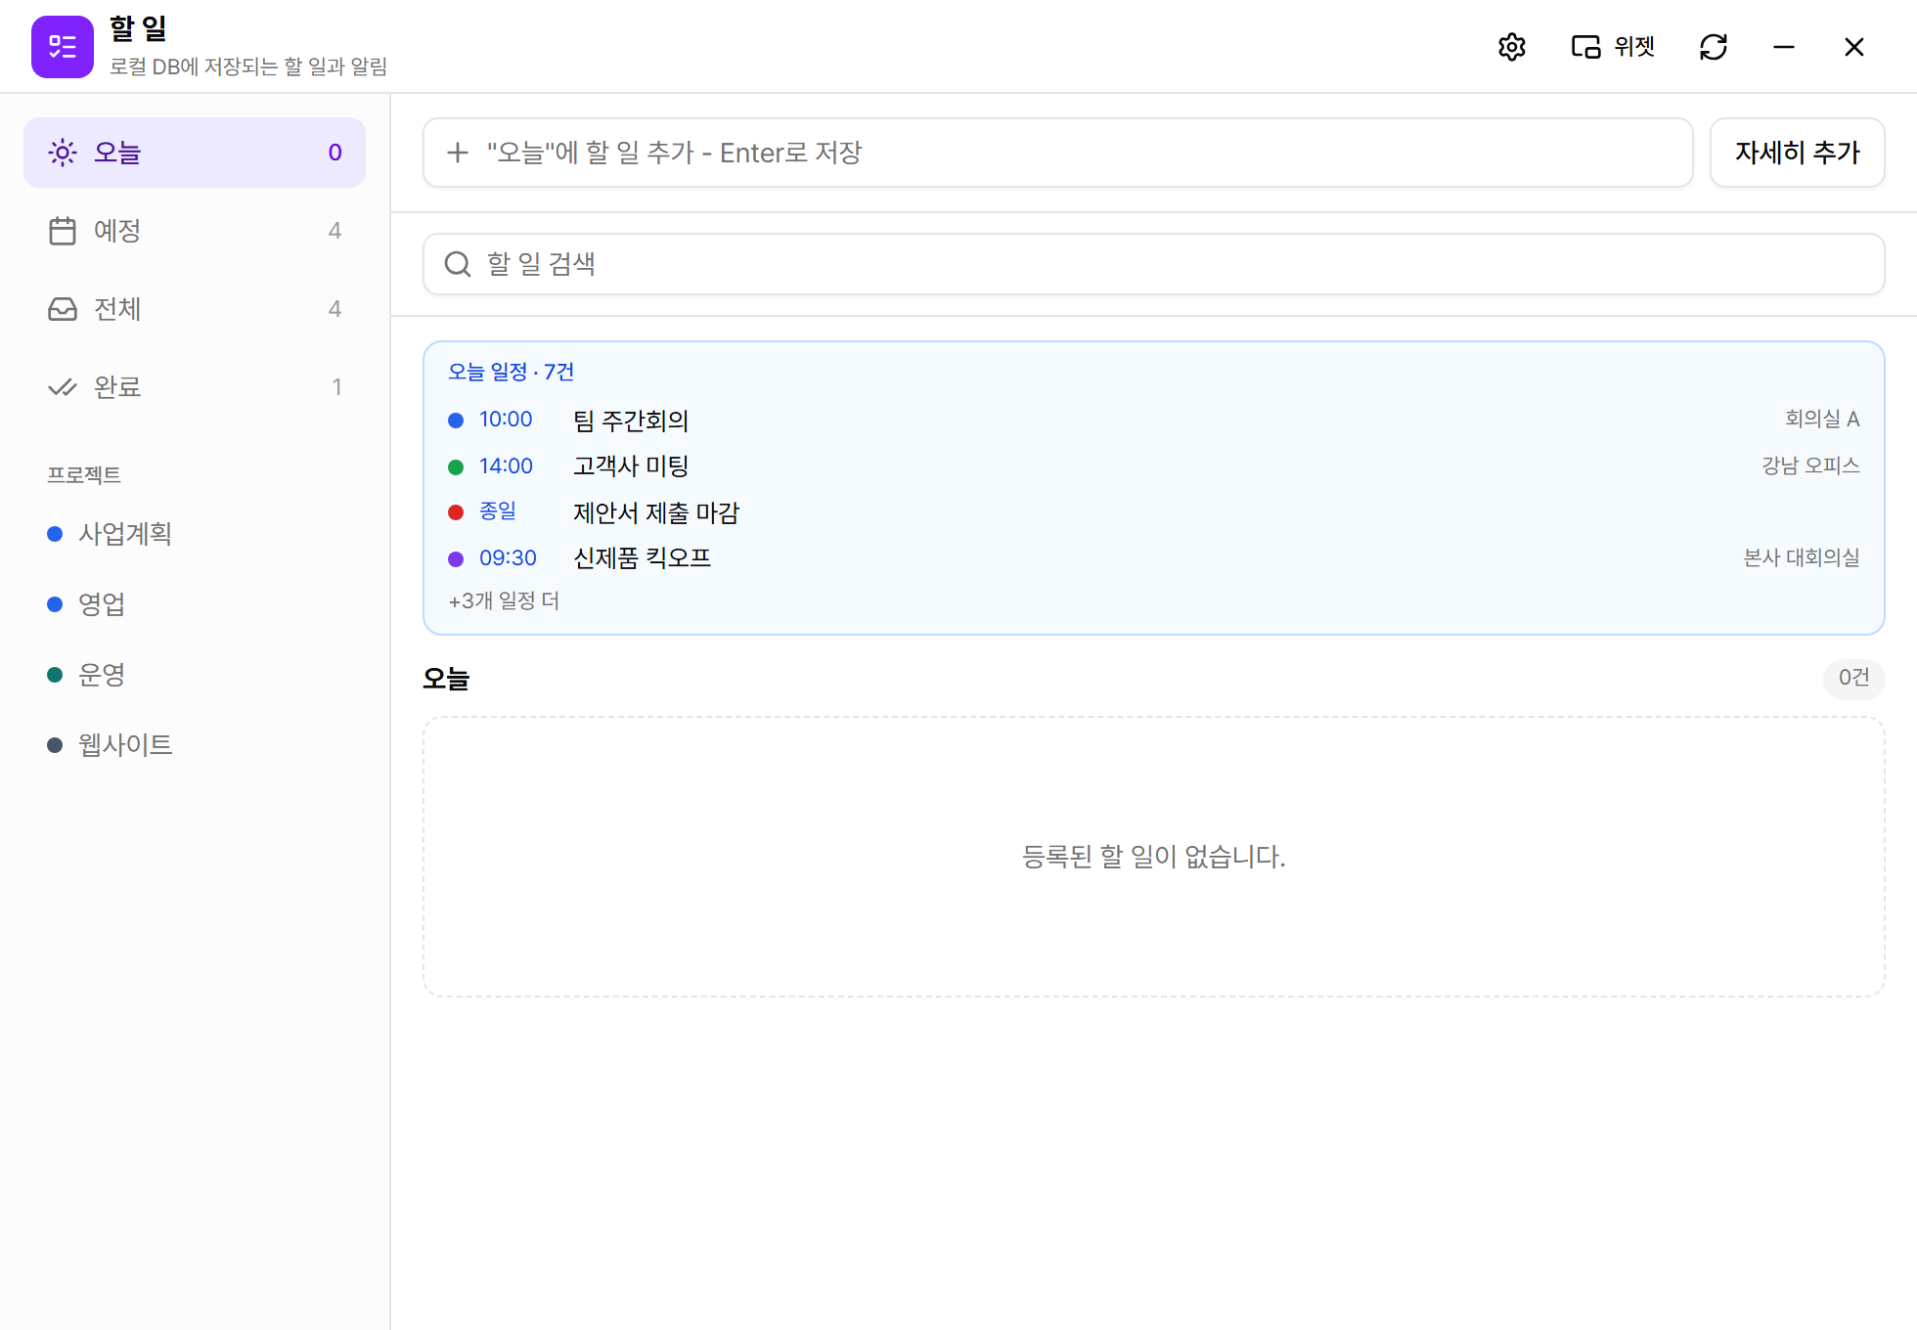This screenshot has width=1917, height=1330.
Task: Click the gray dot of 웹사이트
Action: [x=55, y=745]
